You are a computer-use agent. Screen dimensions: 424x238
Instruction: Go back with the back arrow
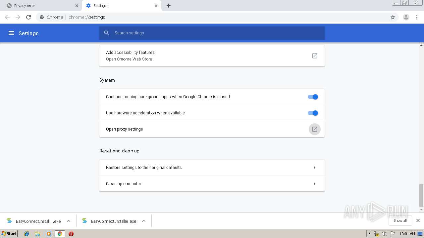click(7, 17)
